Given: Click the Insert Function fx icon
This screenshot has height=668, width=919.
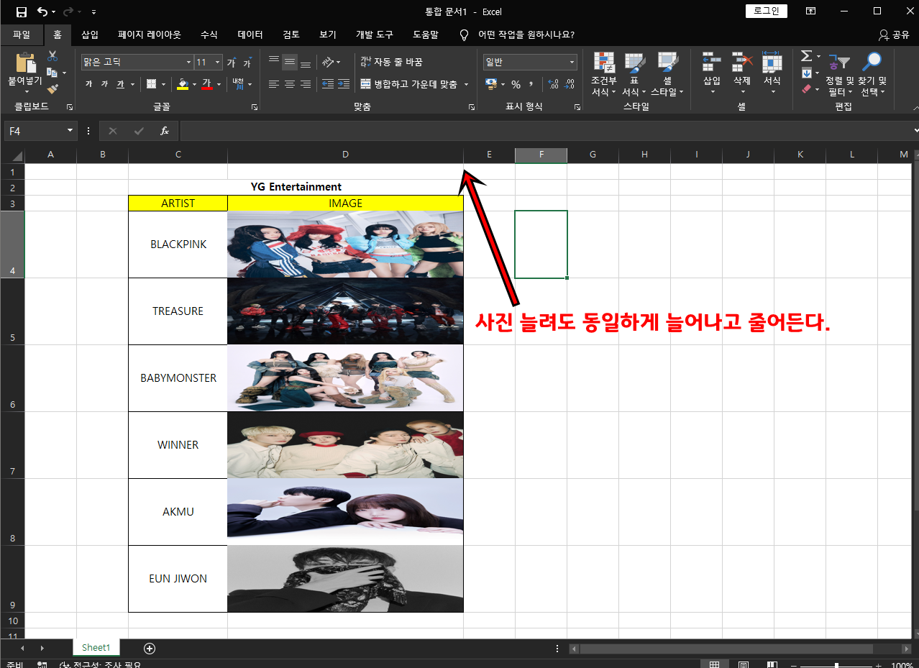Looking at the screenshot, I should click(x=165, y=131).
